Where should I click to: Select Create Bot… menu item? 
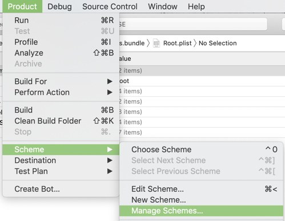(x=61, y=189)
